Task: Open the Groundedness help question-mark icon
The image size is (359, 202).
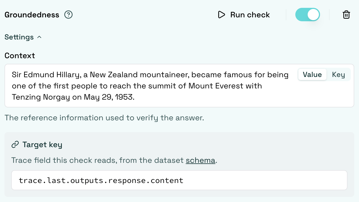Action: pos(68,15)
